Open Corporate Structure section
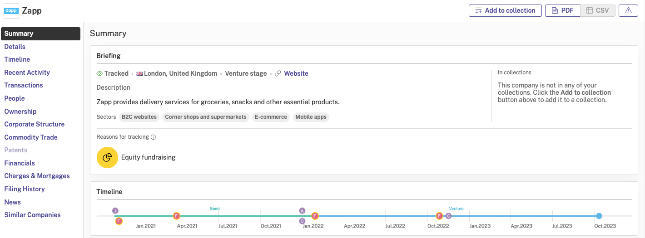This screenshot has height=238, width=645. 35,124
